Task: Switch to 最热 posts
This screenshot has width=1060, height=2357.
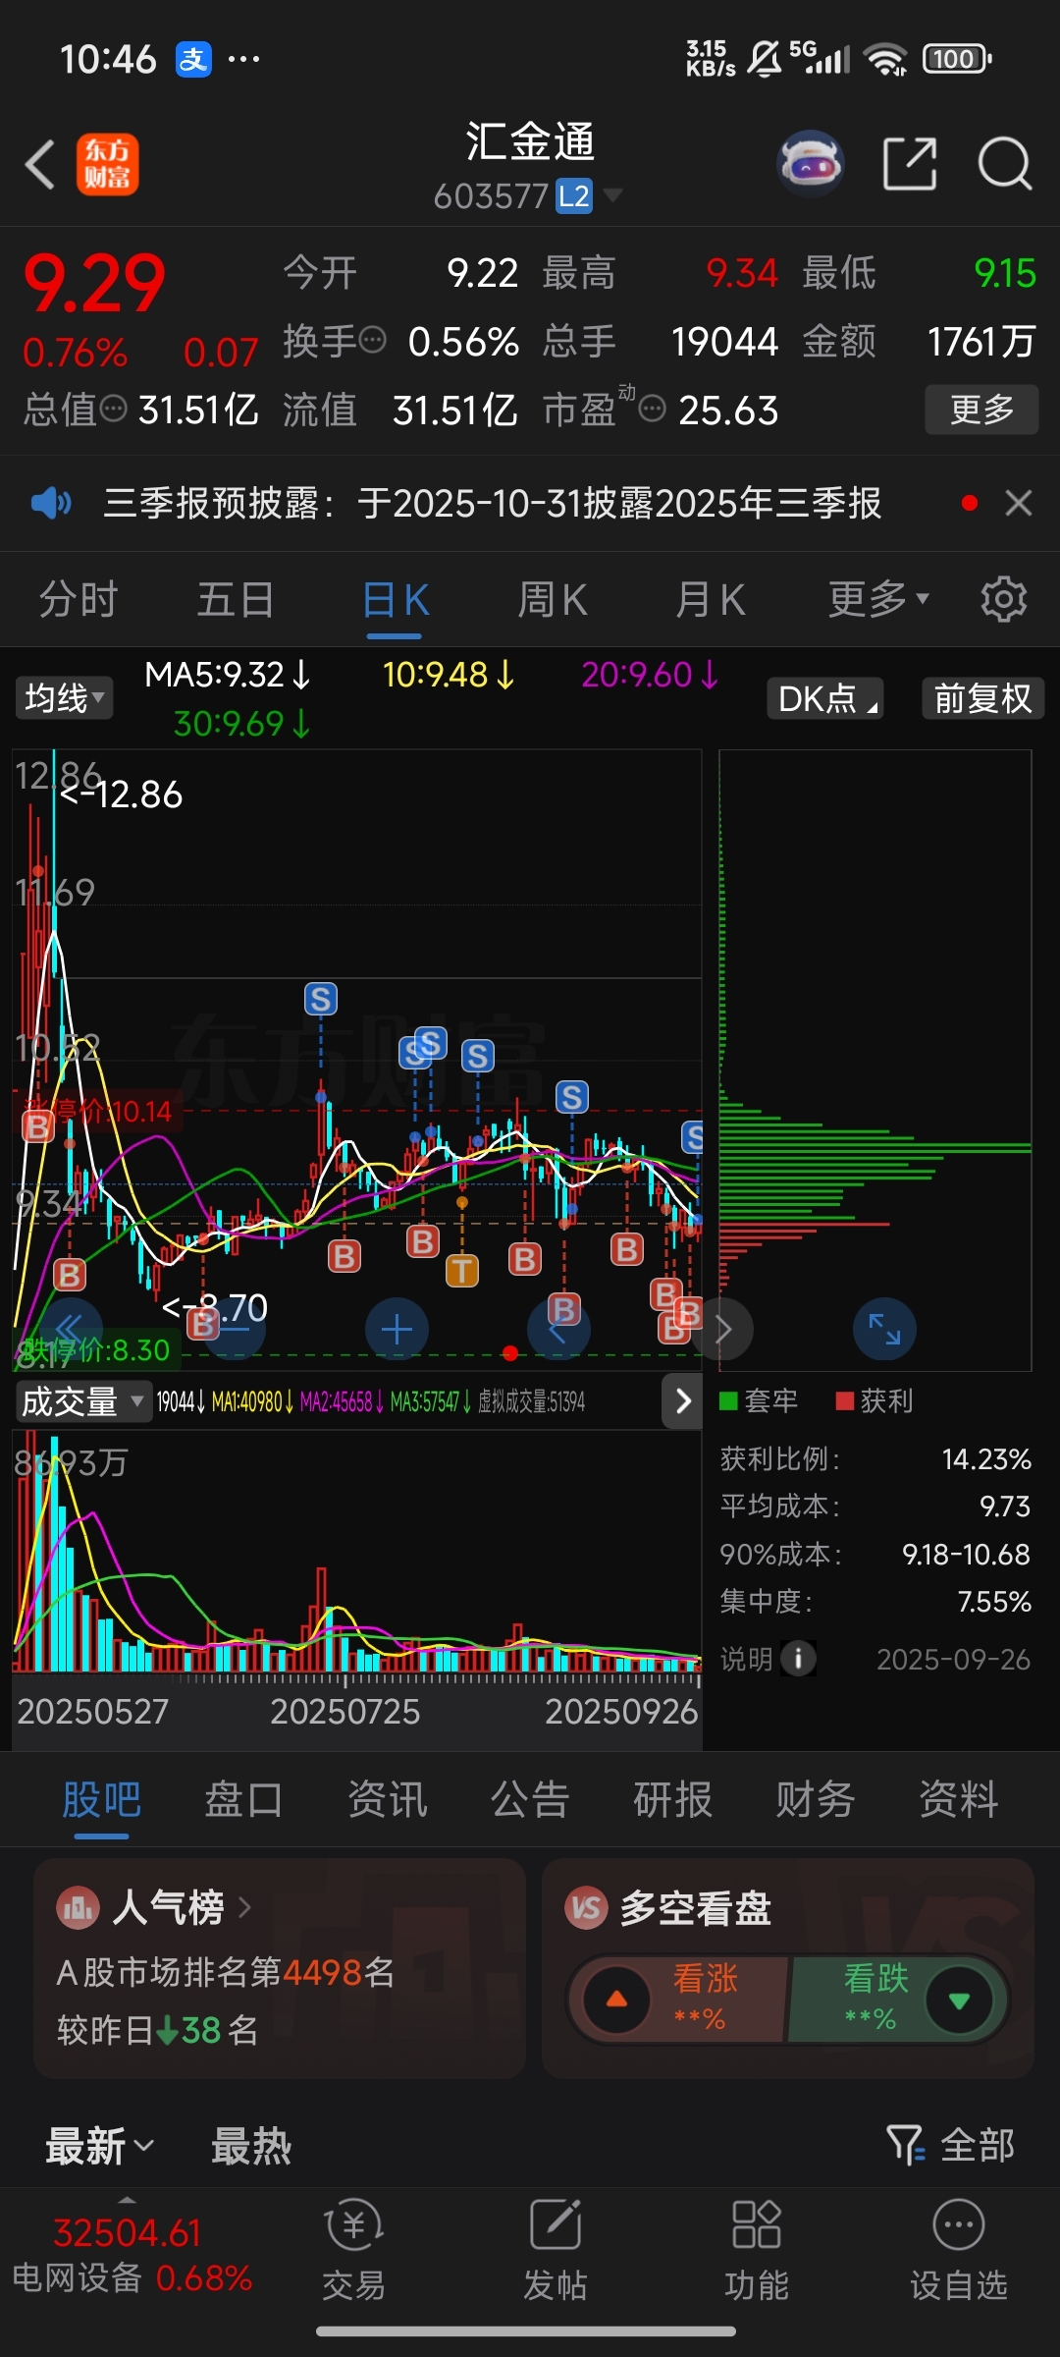Action: (251, 2146)
